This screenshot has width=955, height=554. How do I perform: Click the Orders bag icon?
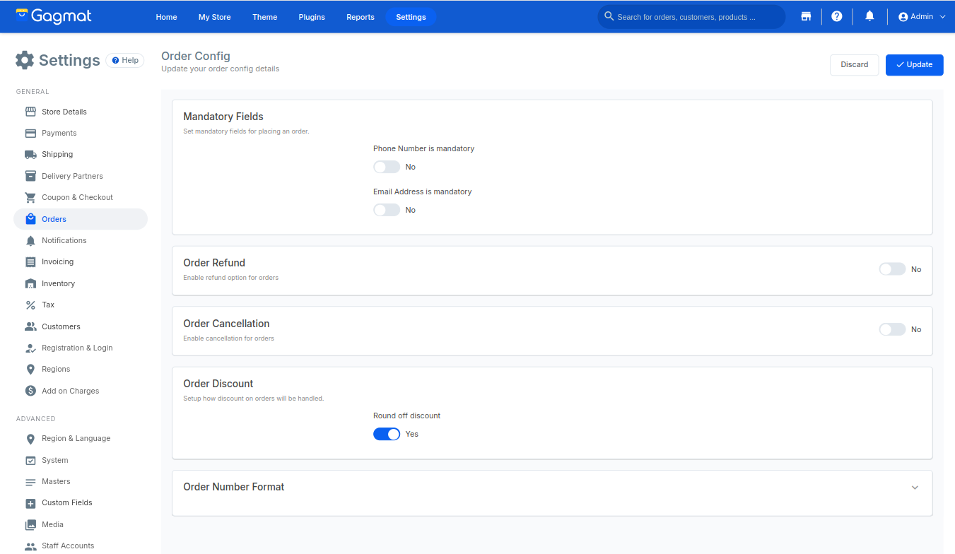point(30,219)
